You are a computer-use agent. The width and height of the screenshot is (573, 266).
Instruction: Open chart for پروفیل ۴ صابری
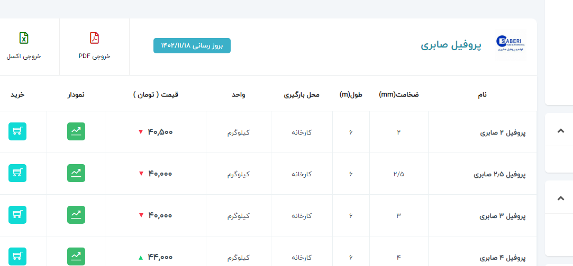pyautogui.click(x=76, y=256)
